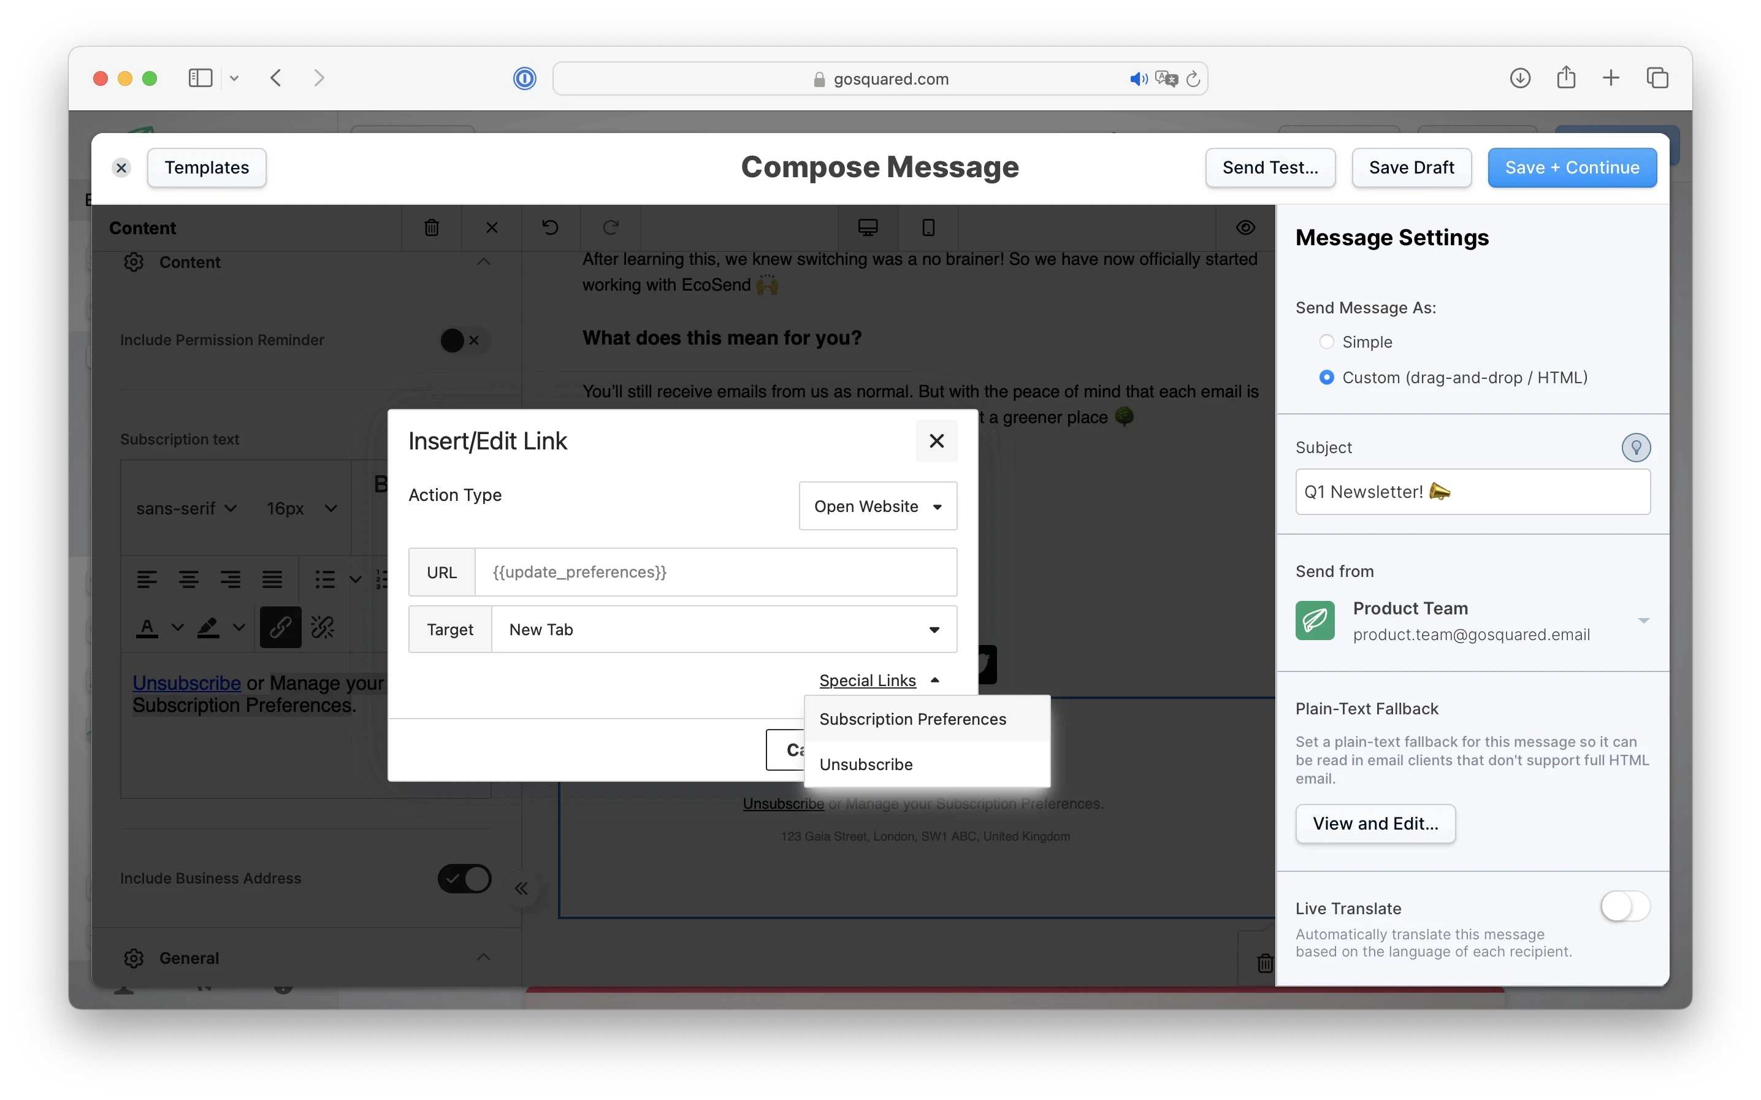Open the bullet list style dropdown arrow

[x=355, y=579]
